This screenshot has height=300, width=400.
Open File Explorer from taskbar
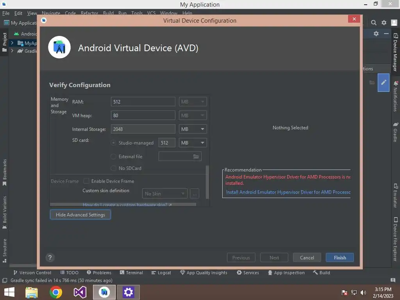(32, 292)
